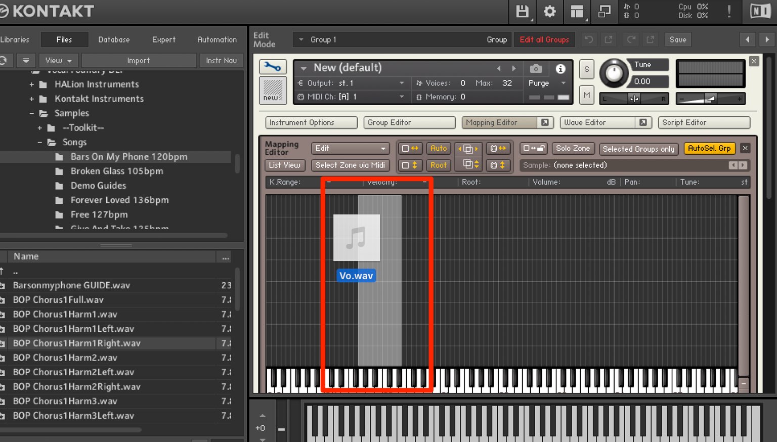Click the horizontal auto-spread zones icon
Image resolution: width=777 pixels, height=442 pixels.
point(468,149)
